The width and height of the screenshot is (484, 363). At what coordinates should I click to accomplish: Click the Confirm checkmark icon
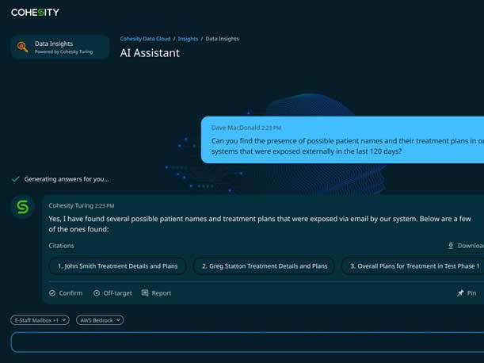click(52, 293)
